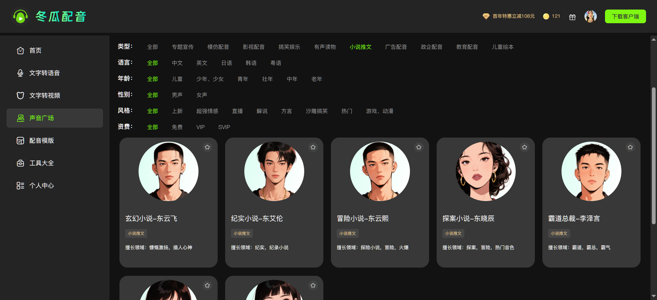Choose 日语 language filter
Viewport: 657px width, 300px height.
pyautogui.click(x=227, y=63)
